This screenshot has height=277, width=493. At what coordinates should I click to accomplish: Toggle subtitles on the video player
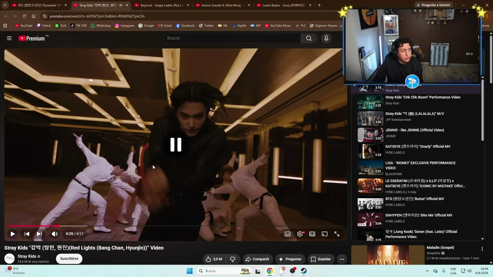[287, 234]
